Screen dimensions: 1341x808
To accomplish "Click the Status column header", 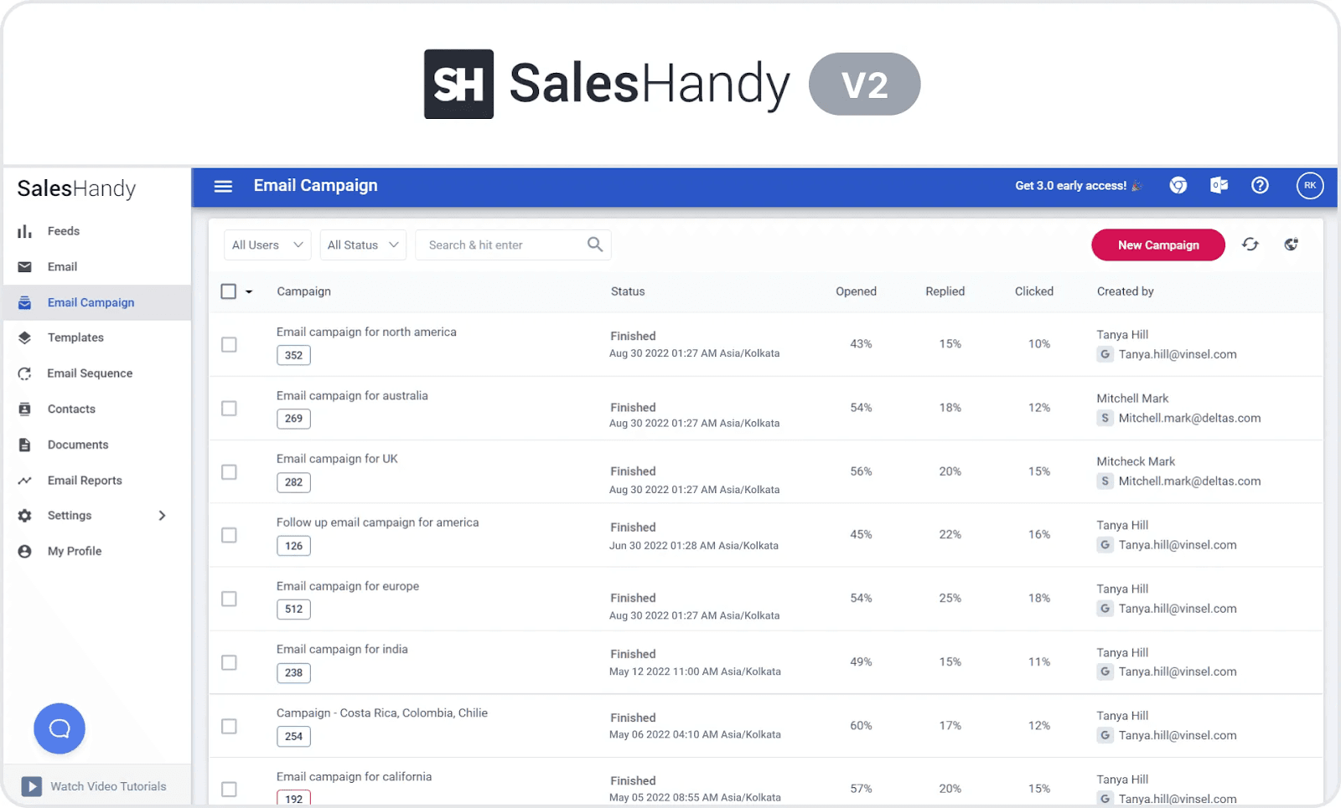I will click(x=628, y=291).
